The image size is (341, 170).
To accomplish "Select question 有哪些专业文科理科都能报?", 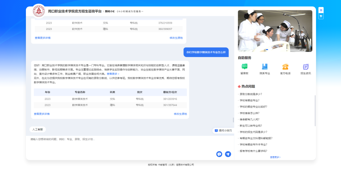I will point(256,138).
